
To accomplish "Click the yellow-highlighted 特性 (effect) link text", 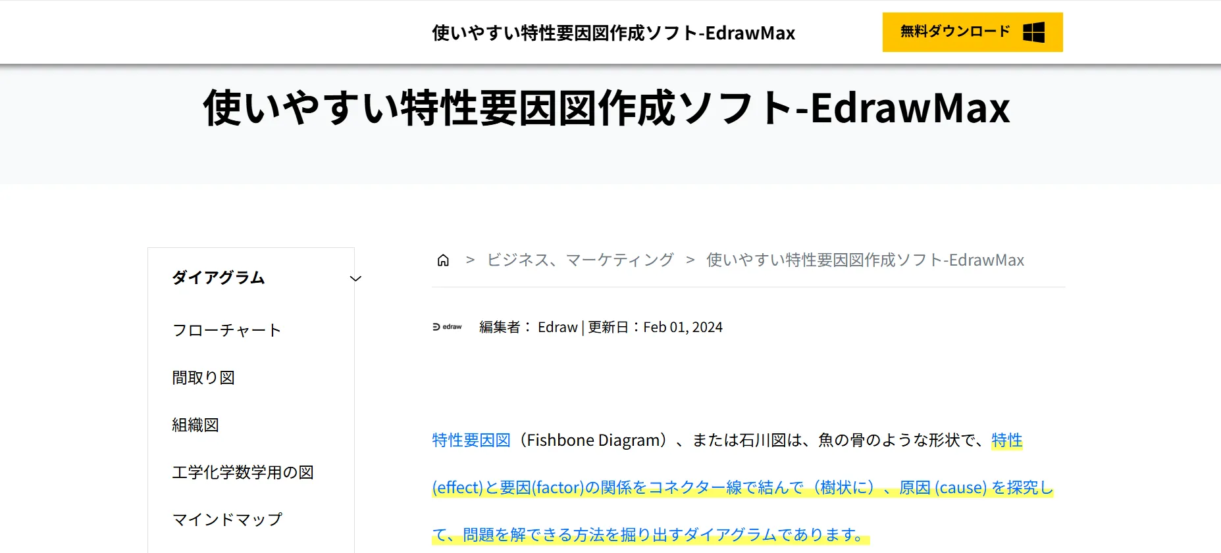I will pyautogui.click(x=1006, y=441).
